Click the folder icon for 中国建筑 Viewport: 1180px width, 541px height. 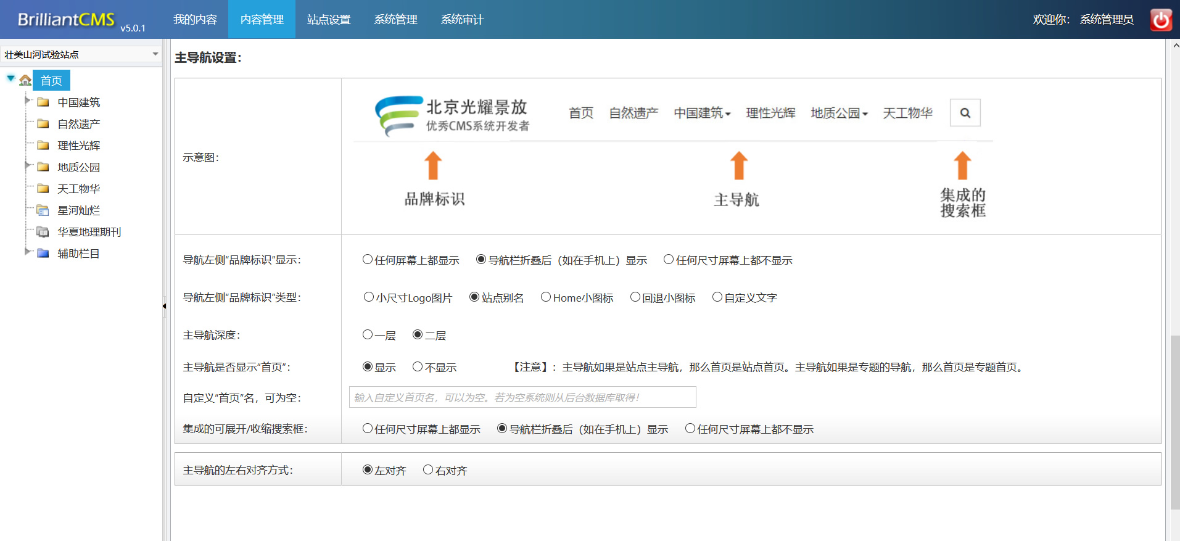43,102
